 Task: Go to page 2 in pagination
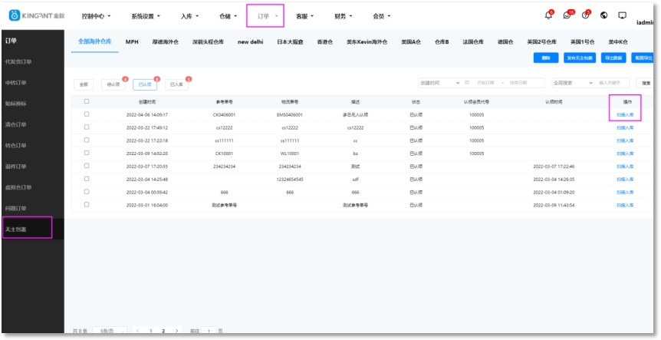tap(163, 331)
